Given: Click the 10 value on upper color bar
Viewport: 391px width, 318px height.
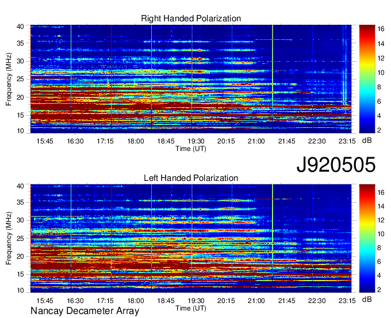Looking at the screenshot, I should [x=381, y=73].
